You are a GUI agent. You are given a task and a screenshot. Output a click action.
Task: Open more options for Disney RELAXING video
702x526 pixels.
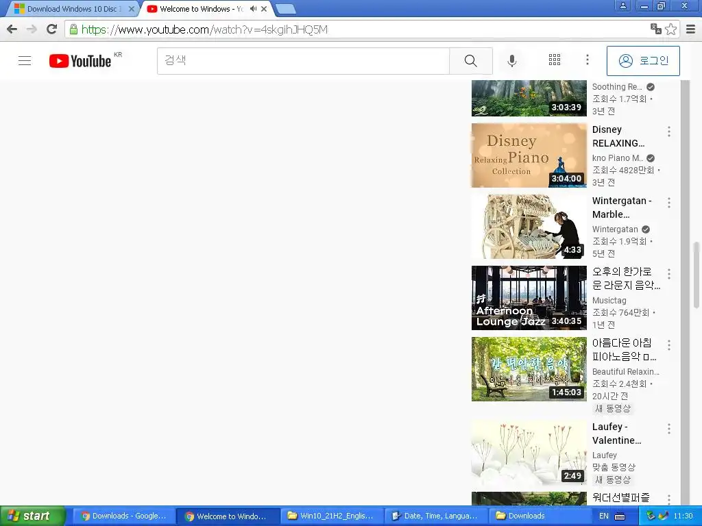tap(669, 131)
